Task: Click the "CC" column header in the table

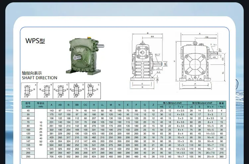Action: point(85,105)
